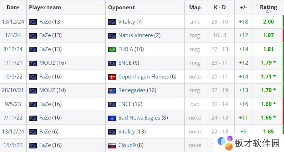Open the Renegades opponent link

132,90
